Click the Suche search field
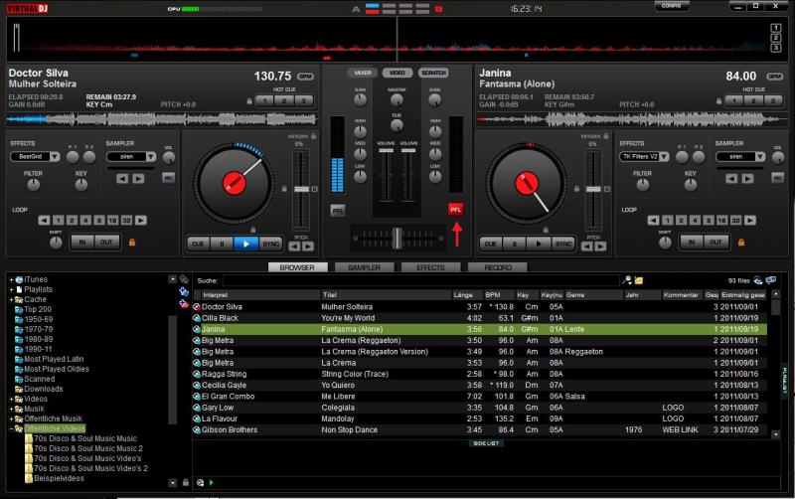795x499 pixels. click(x=417, y=281)
